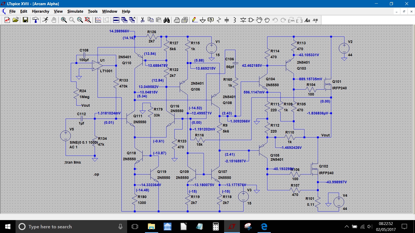Click the Text tool Aa icon
The height and width of the screenshot is (233, 415).
[x=307, y=20]
